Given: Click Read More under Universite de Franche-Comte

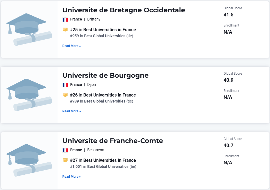Looking at the screenshot, I should click(x=72, y=176).
